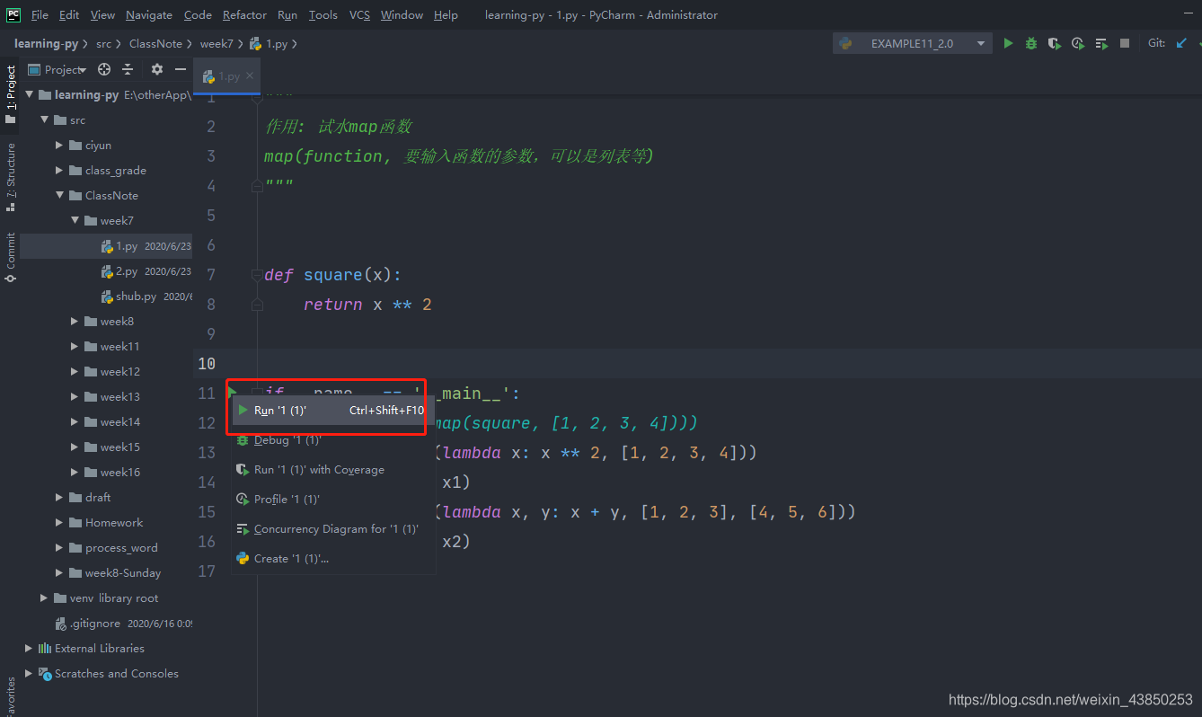Open Project panel gear settings
The height and width of the screenshot is (717, 1202).
(x=157, y=69)
